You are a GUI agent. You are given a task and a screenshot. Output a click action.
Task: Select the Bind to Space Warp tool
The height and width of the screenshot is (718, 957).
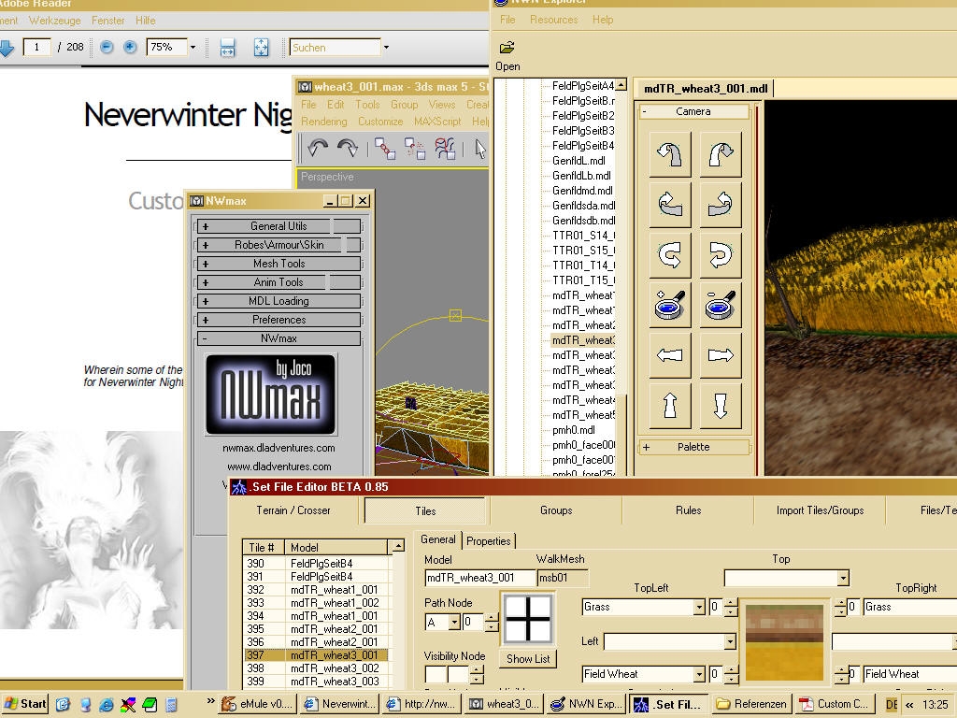coord(445,148)
